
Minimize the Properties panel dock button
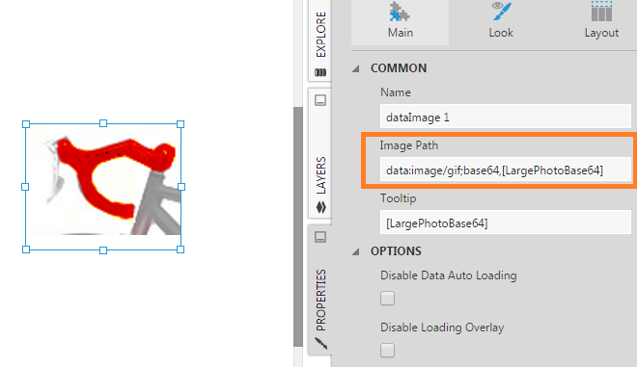320,237
